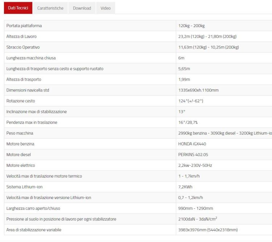This screenshot has height=242, width=272.
Task: Click the HONDA iGX440 motor value
Action: coord(192,144)
